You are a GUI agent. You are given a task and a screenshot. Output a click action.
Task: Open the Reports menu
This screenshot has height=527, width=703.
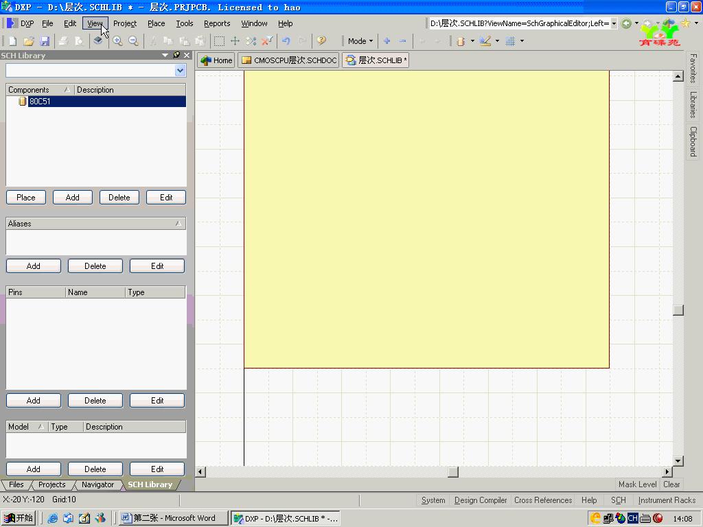pyautogui.click(x=217, y=23)
